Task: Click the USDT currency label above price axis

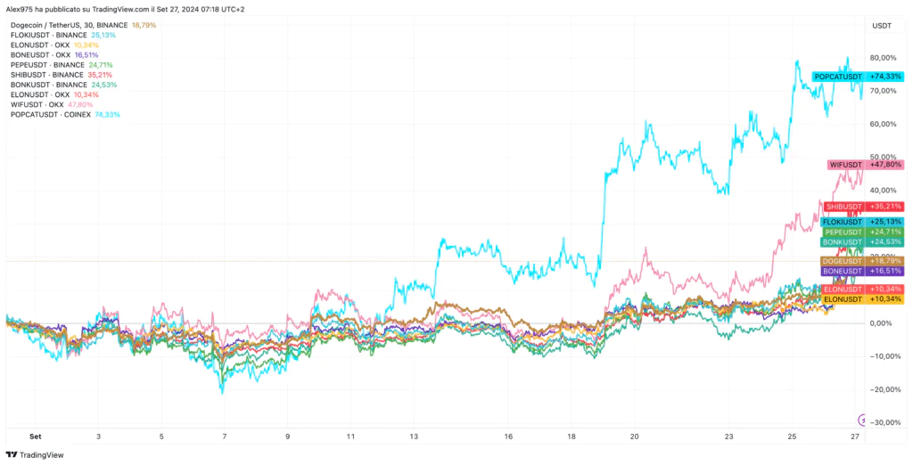Action: pyautogui.click(x=877, y=25)
